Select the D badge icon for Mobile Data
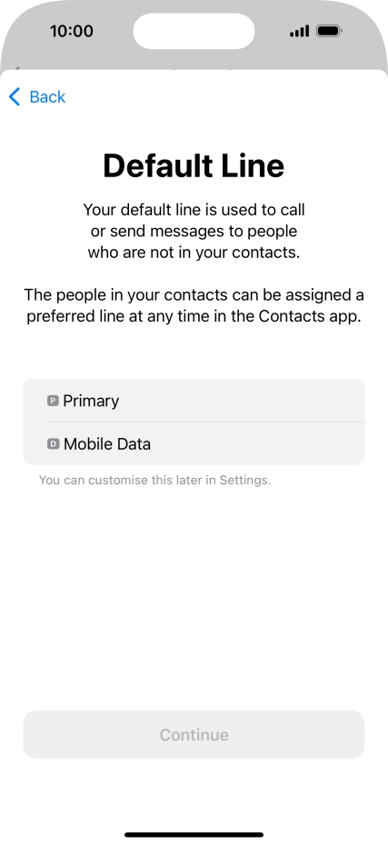 pyautogui.click(x=53, y=443)
